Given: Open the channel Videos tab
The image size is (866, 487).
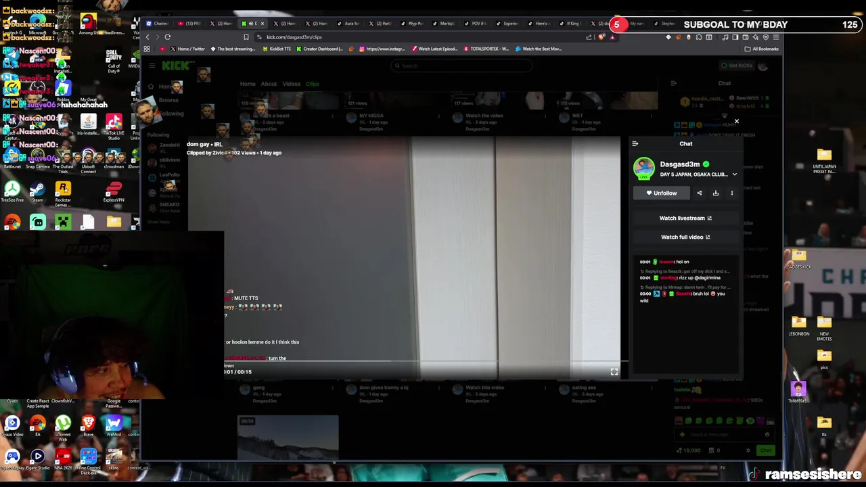Looking at the screenshot, I should tap(291, 84).
